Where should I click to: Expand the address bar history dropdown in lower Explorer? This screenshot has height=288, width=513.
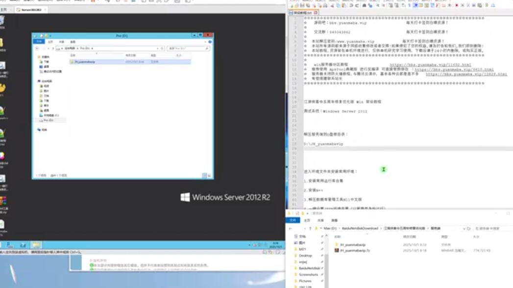click(x=464, y=228)
